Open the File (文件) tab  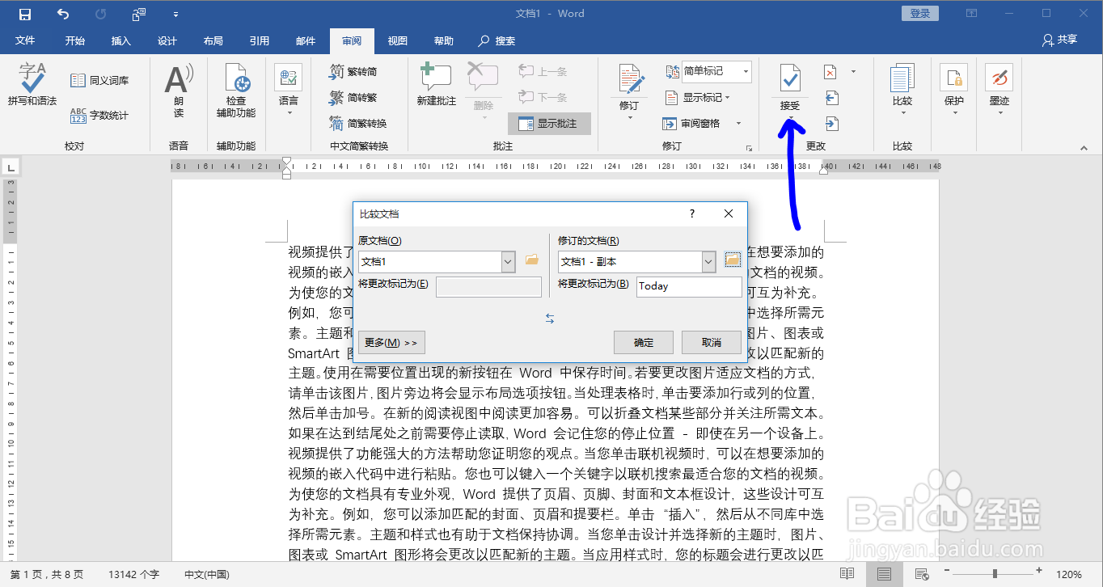pos(25,40)
